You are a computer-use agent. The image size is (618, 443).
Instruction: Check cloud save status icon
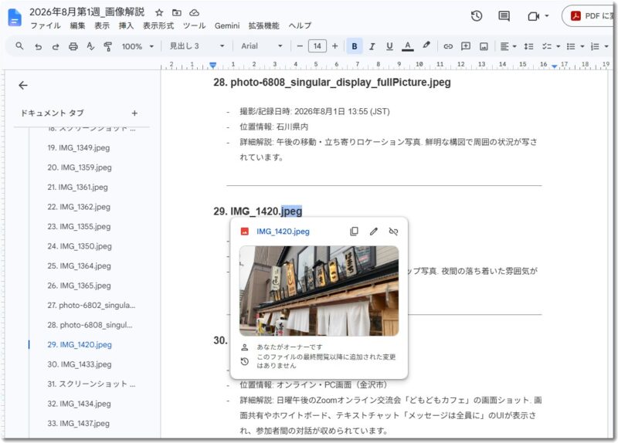[x=195, y=12]
